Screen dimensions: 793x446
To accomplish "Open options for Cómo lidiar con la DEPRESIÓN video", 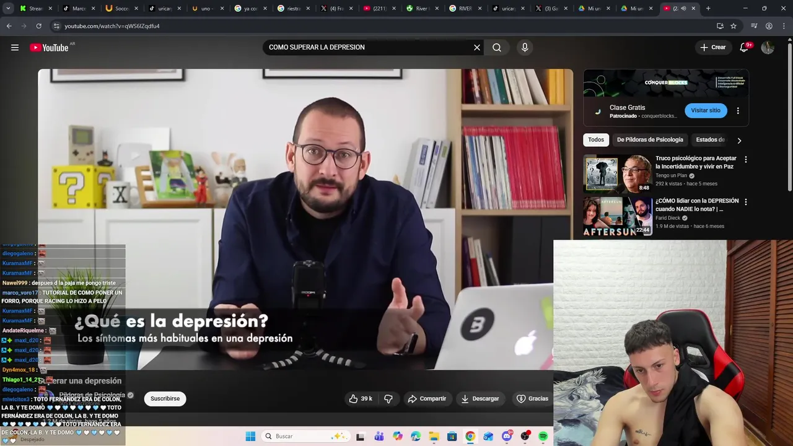I will (x=745, y=202).
